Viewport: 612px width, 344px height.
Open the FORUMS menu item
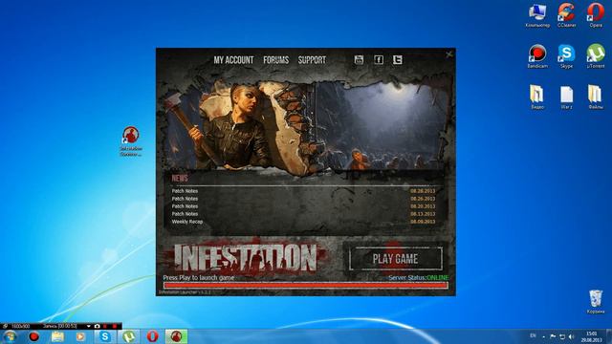click(276, 60)
